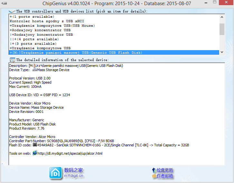Click 'Product Model: USB Flash Disk' line
The width and height of the screenshot is (234, 183).
point(32,124)
